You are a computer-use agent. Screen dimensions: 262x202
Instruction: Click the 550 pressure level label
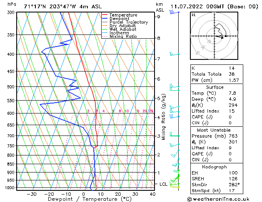coord(11,101)
